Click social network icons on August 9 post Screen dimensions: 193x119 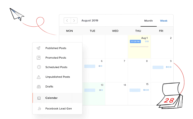point(169,67)
